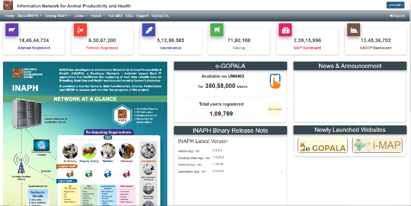Expand the About INAPH menu
The width and height of the screenshot is (411, 206).
(29, 16)
